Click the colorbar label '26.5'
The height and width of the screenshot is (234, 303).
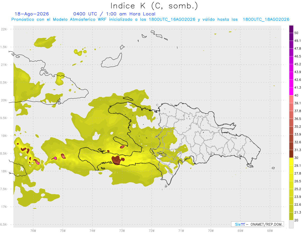point(298,181)
